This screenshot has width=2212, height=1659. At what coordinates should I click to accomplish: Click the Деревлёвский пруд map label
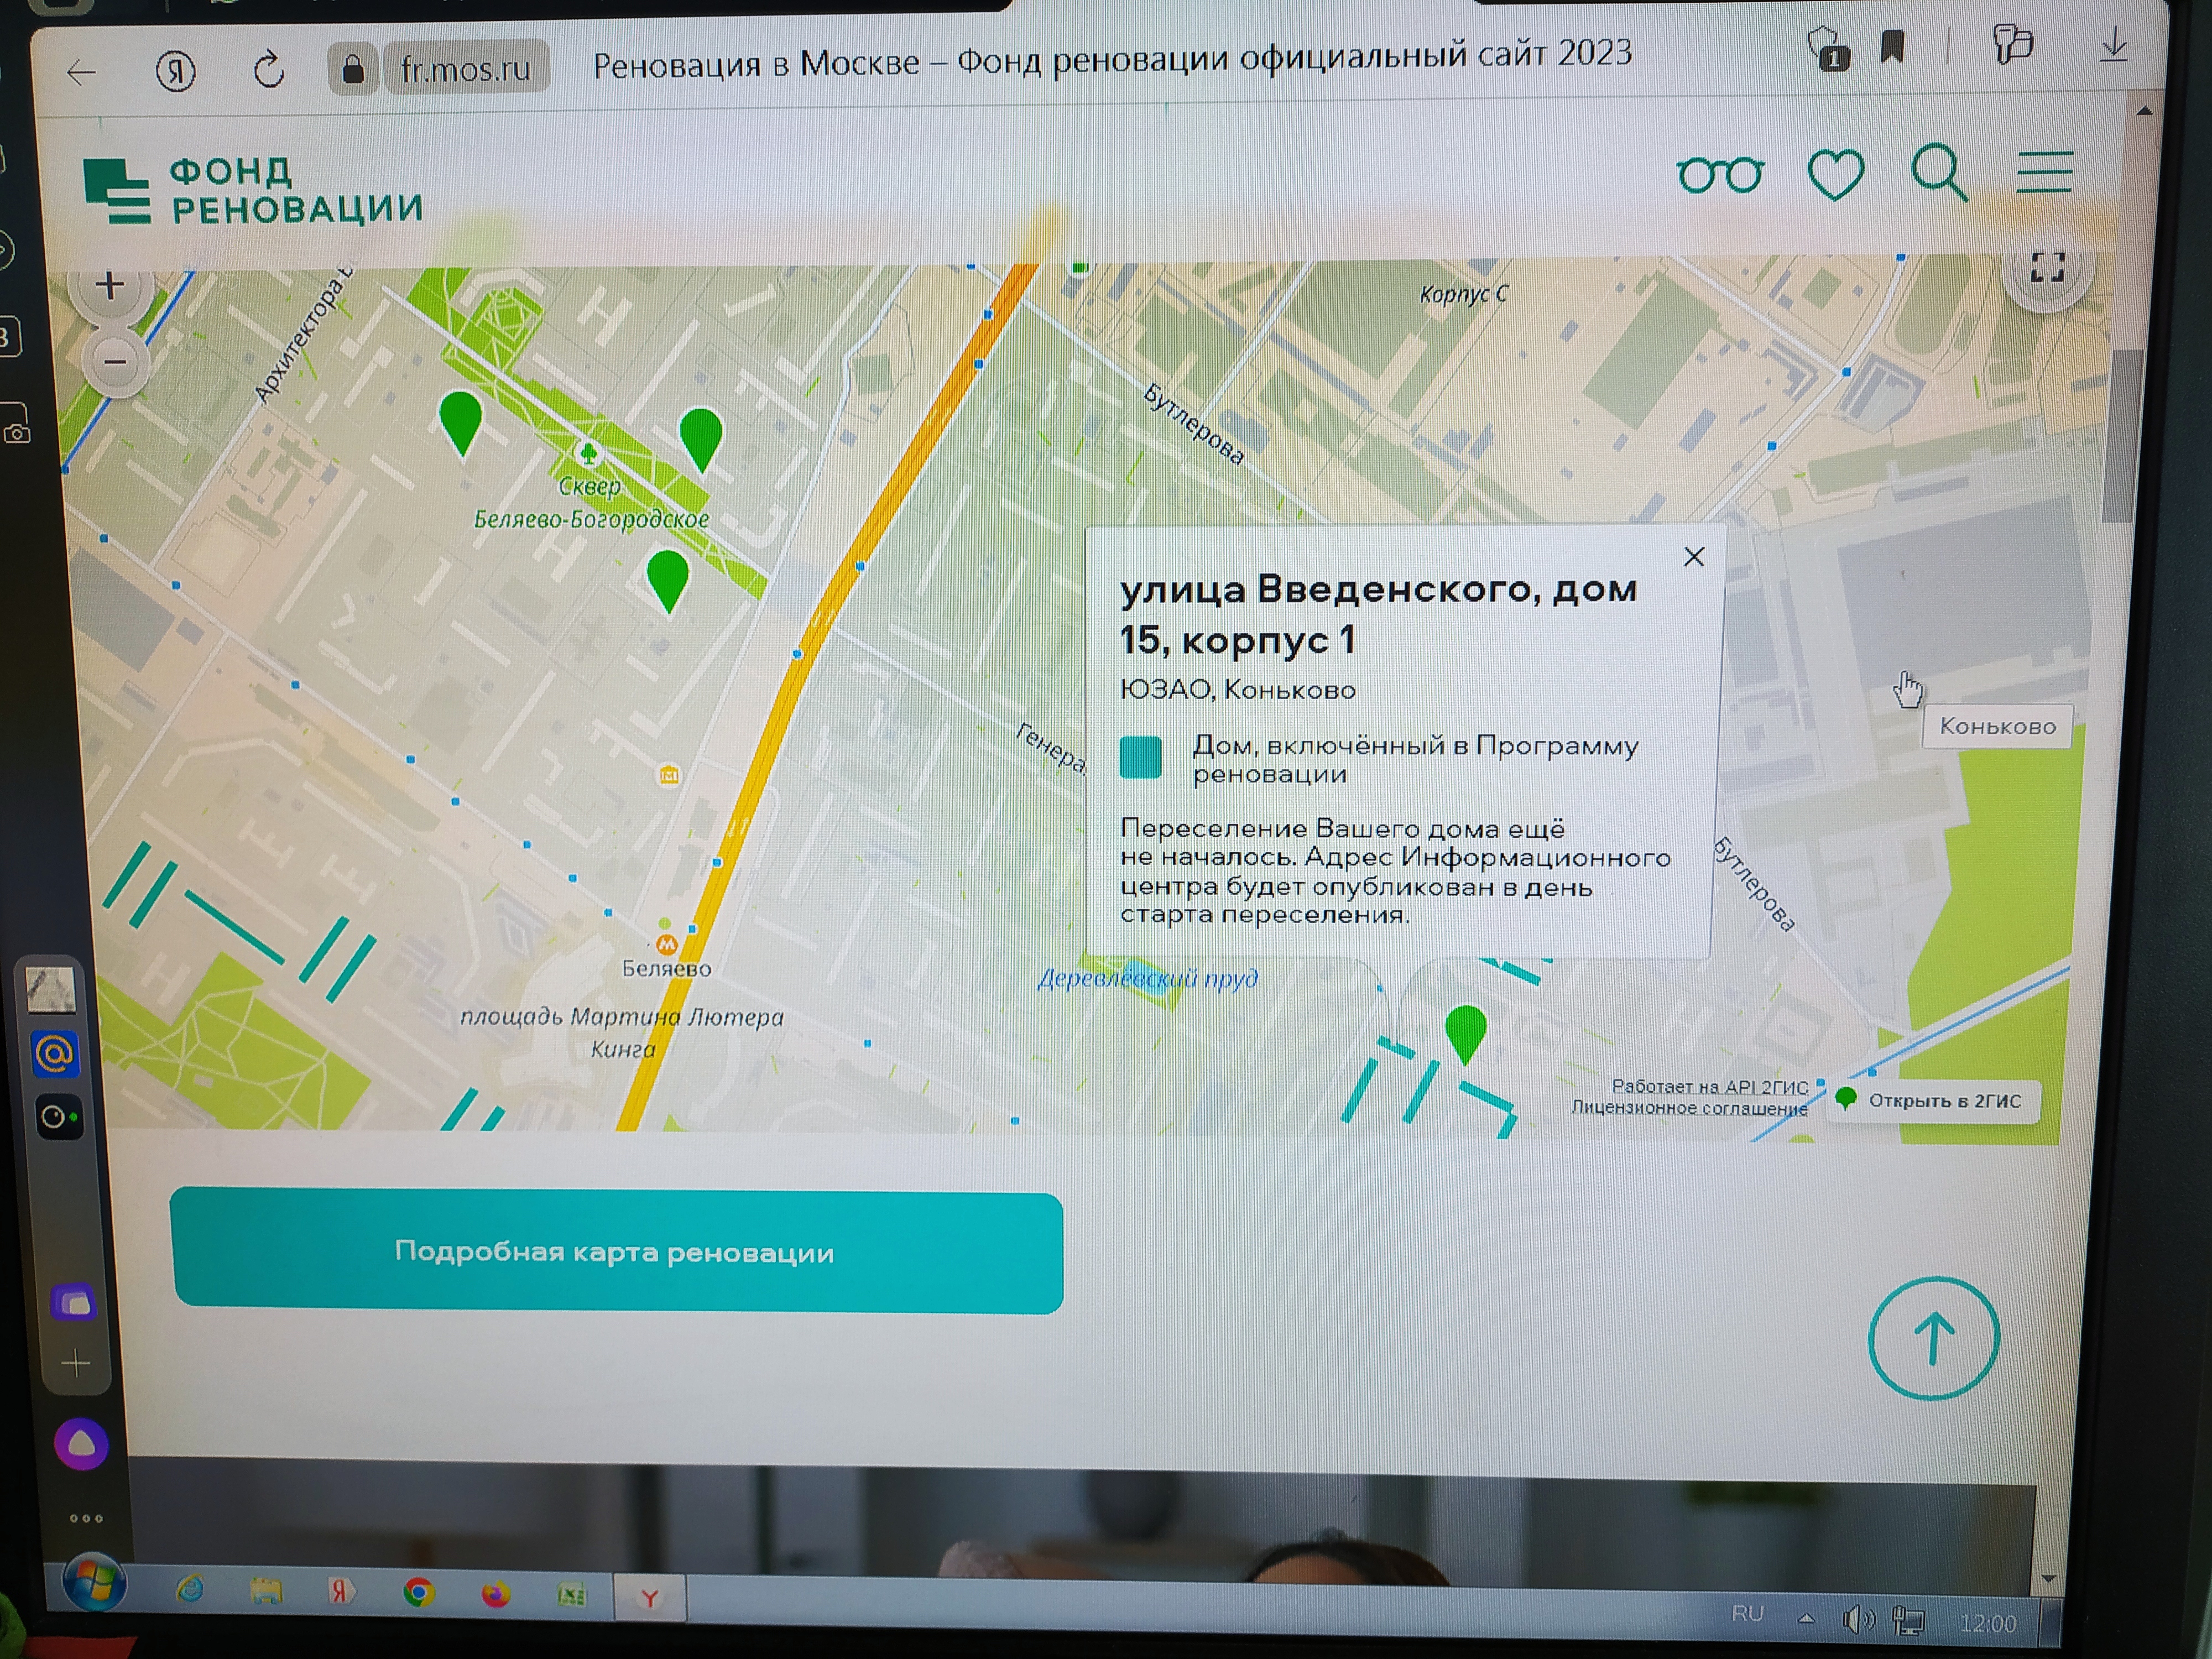1147,978
